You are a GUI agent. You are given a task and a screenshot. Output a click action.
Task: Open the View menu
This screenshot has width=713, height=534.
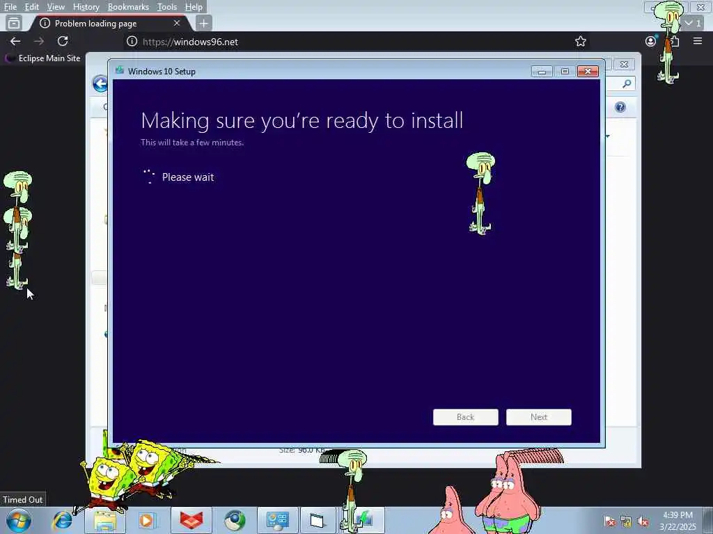tap(56, 7)
